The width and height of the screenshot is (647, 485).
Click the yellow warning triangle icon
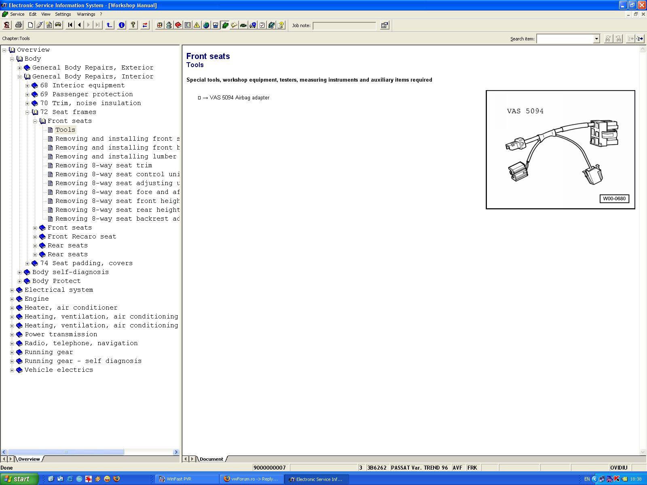coord(197,25)
